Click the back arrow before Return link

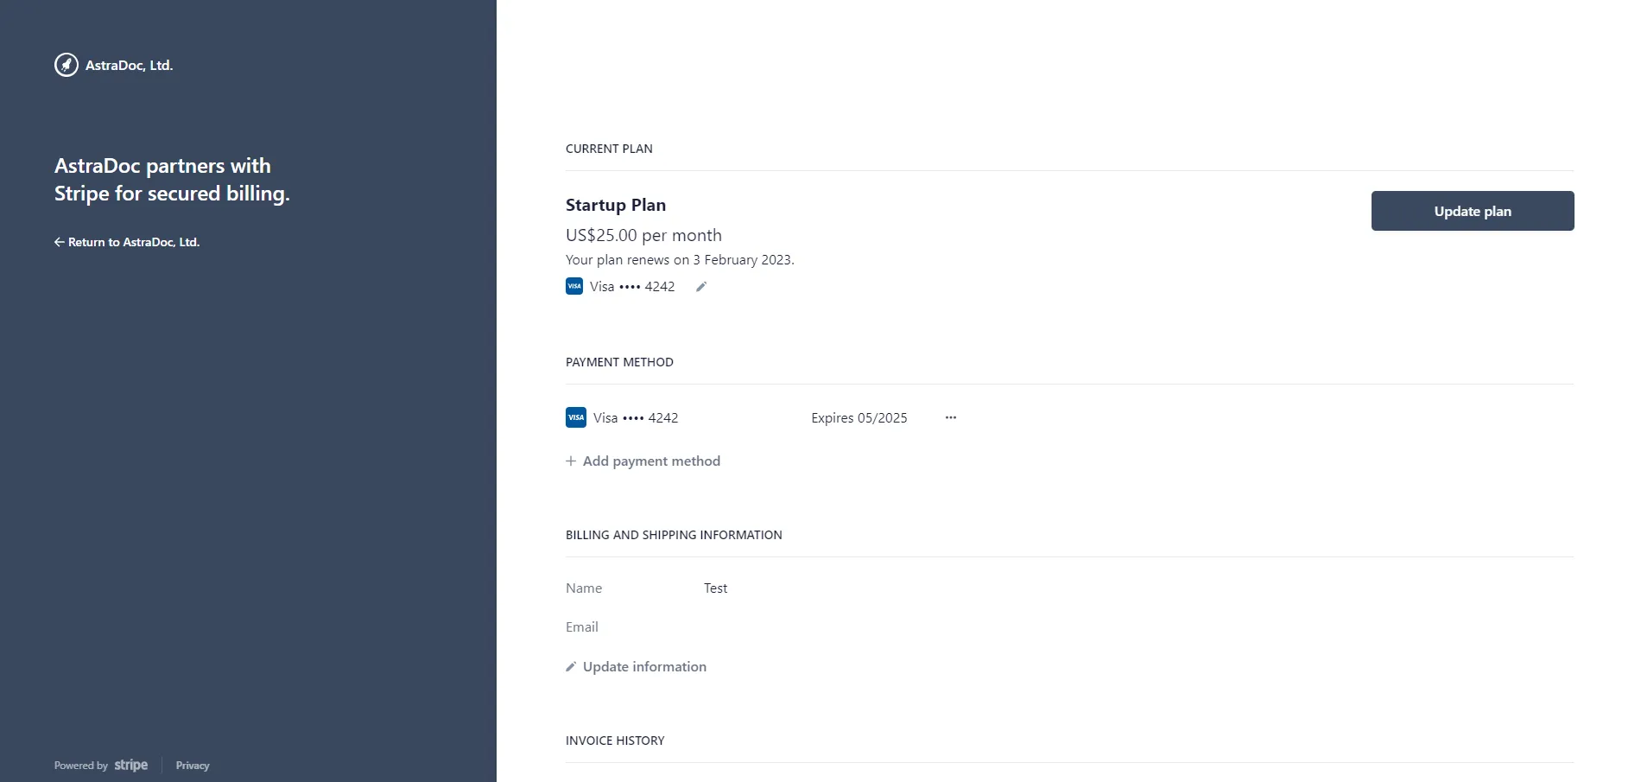click(59, 242)
